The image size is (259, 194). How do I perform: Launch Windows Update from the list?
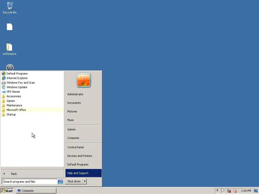click(32, 87)
